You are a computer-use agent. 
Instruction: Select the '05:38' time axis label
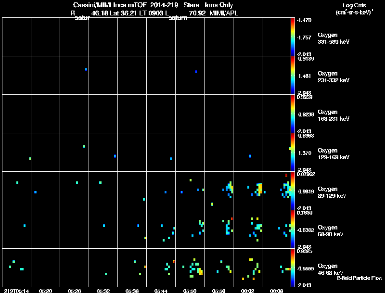click(132, 291)
